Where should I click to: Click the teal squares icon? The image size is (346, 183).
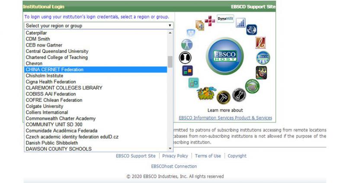click(193, 83)
